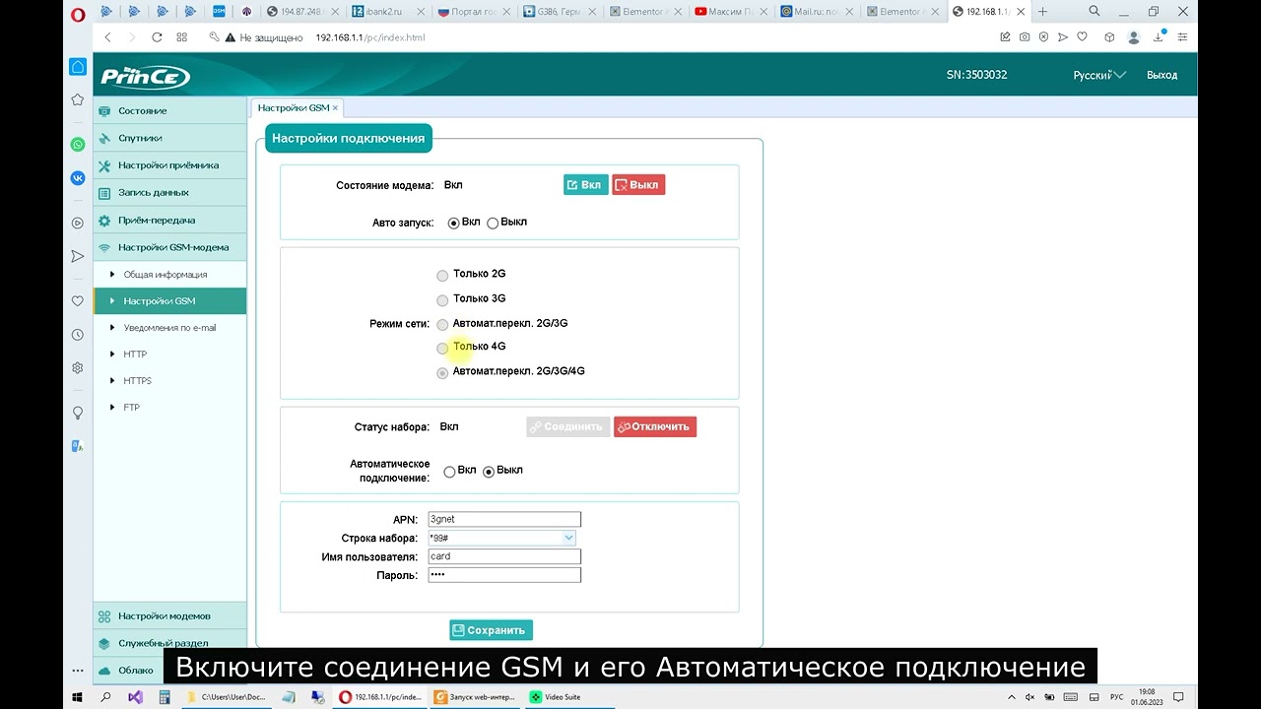Open Opera sidebar history clock
Screen dimensions: 1261x709
[78, 335]
